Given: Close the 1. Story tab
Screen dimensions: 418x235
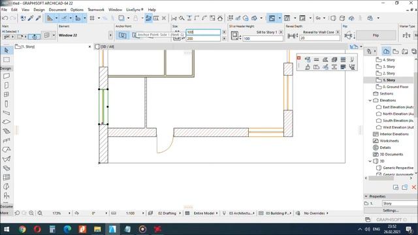Looking at the screenshot, I should tap(89, 46).
